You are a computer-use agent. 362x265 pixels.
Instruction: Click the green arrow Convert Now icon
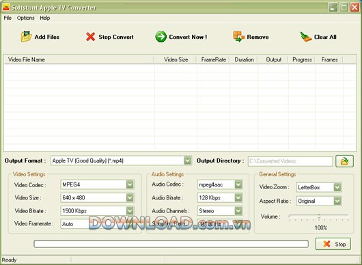pyautogui.click(x=161, y=37)
